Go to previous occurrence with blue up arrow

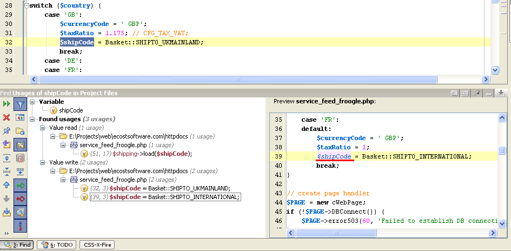click(x=6, y=185)
